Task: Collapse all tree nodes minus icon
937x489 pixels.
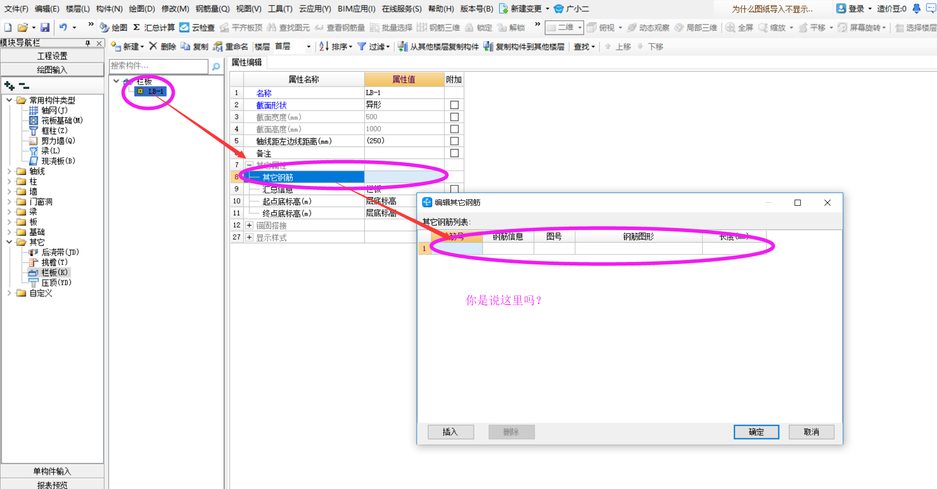Action: click(x=24, y=85)
